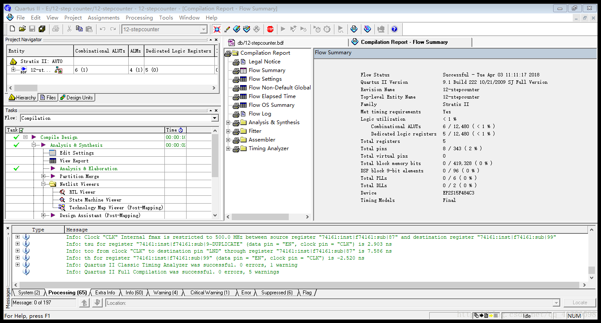The width and height of the screenshot is (601, 323).
Task: Open the Help question mark icon
Action: [394, 29]
